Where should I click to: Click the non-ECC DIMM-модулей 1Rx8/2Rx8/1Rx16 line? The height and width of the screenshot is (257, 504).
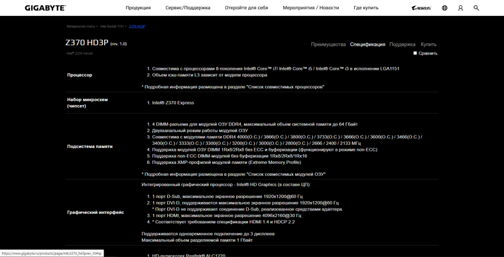[x=229, y=156]
